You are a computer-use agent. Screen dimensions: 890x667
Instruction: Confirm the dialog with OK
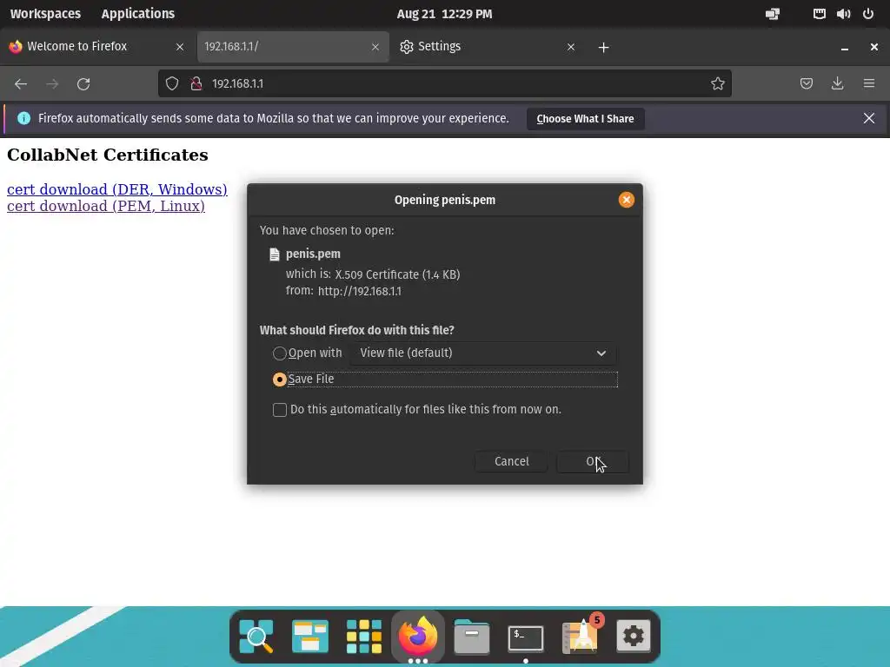click(x=593, y=462)
